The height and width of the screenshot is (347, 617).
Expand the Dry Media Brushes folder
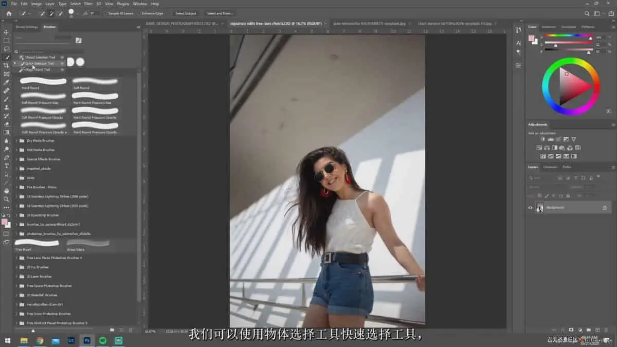(16, 140)
